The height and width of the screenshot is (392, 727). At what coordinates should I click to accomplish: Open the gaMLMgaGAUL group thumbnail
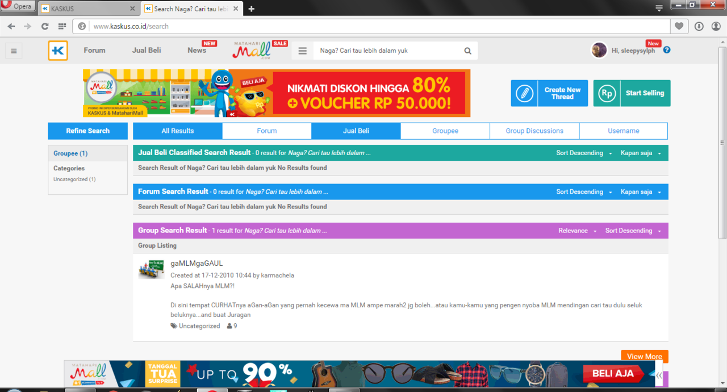[151, 269]
